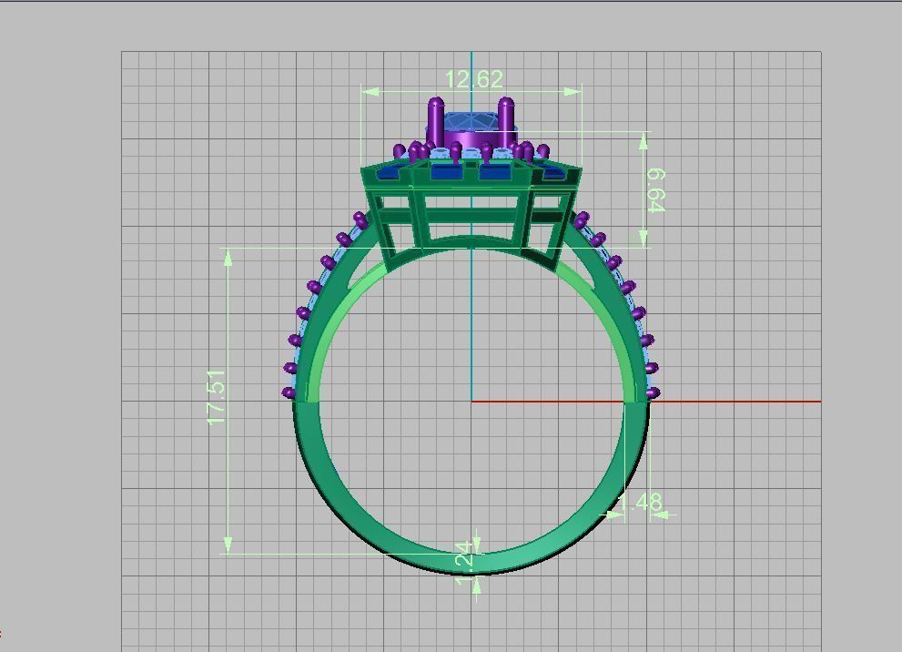Select the 1.48 side shank thickness dimension
Image resolution: width=902 pixels, height=652 pixels.
pyautogui.click(x=642, y=503)
